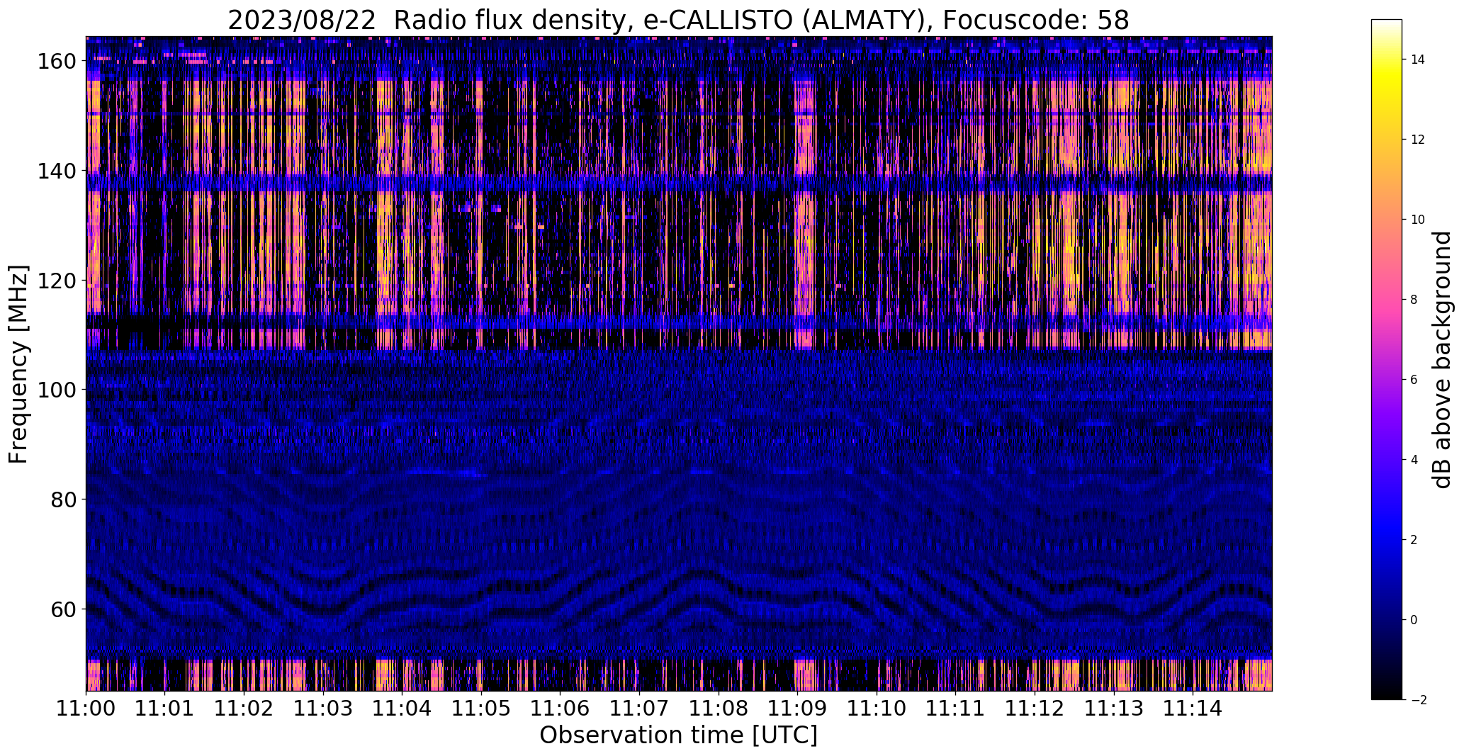Click the 11:11 time tick label
The image size is (1464, 756).
(955, 708)
